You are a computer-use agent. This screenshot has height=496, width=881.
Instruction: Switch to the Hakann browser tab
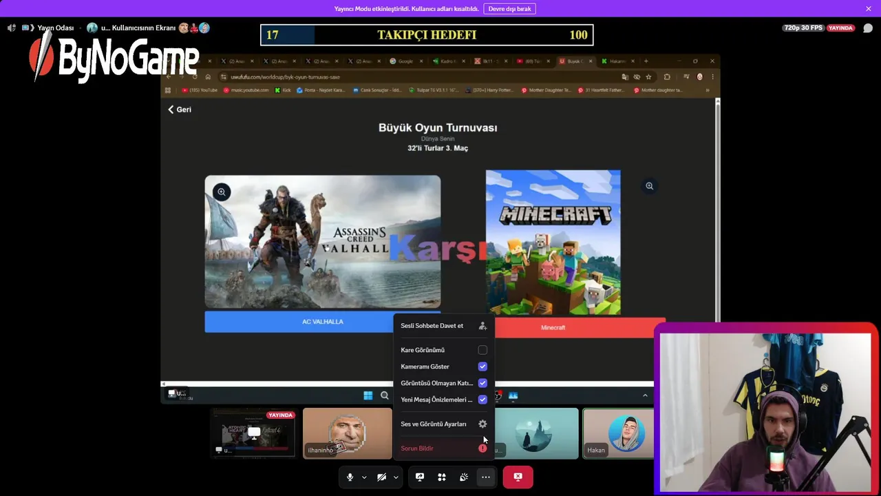(618, 61)
